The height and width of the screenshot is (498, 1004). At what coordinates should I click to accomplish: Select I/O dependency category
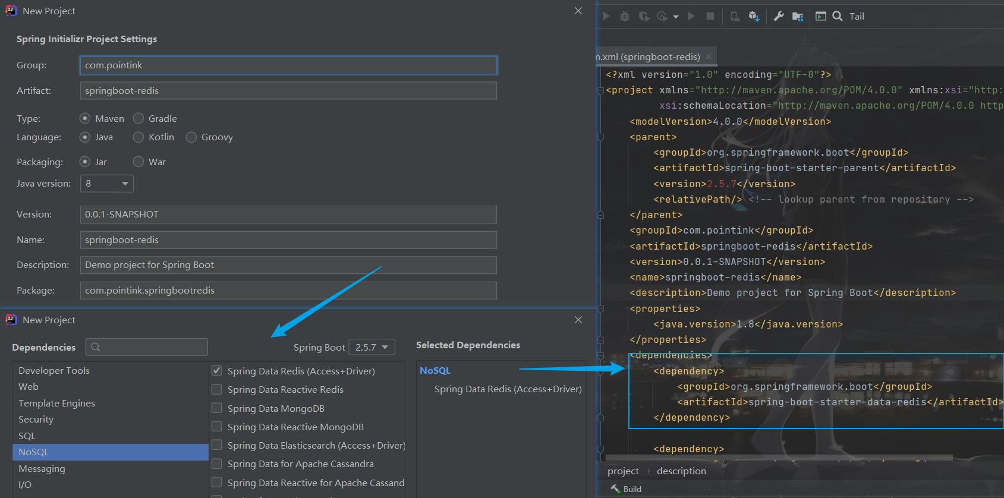point(111,484)
